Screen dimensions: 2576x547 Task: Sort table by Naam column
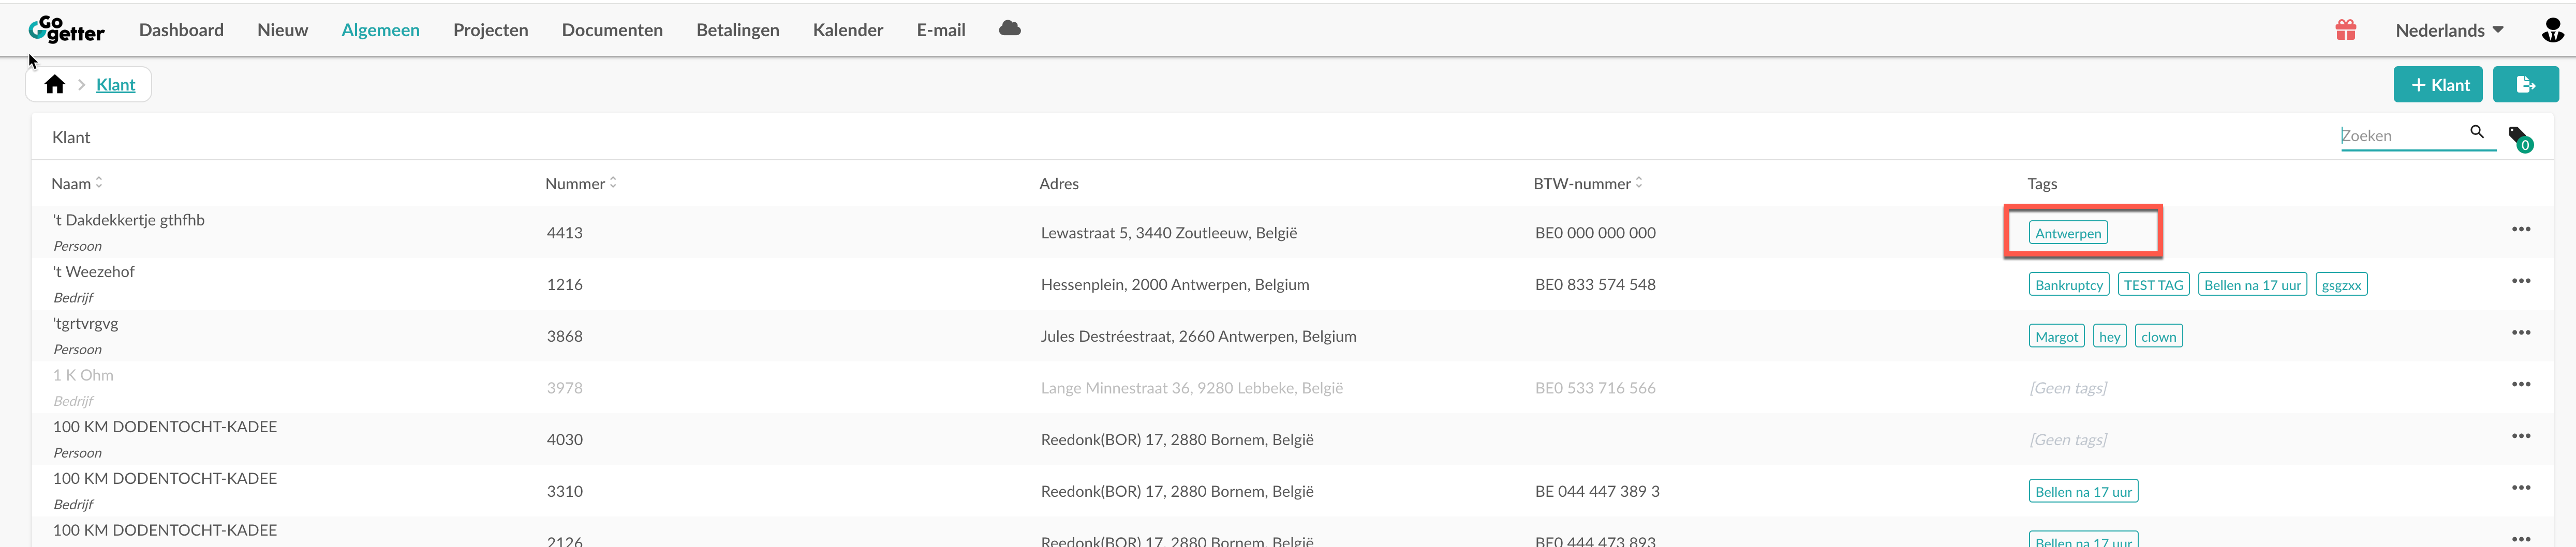tap(77, 184)
